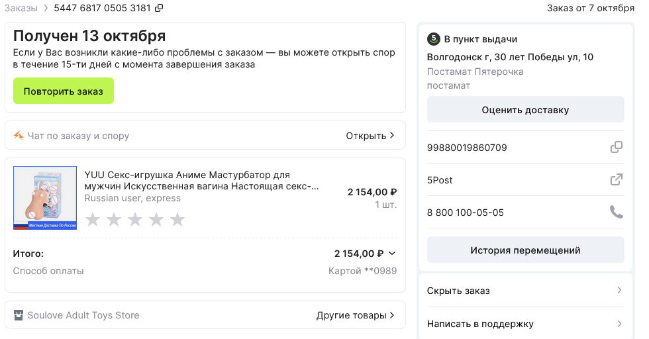Open the product thumbnail image
The width and height of the screenshot is (649, 339).
point(45,198)
